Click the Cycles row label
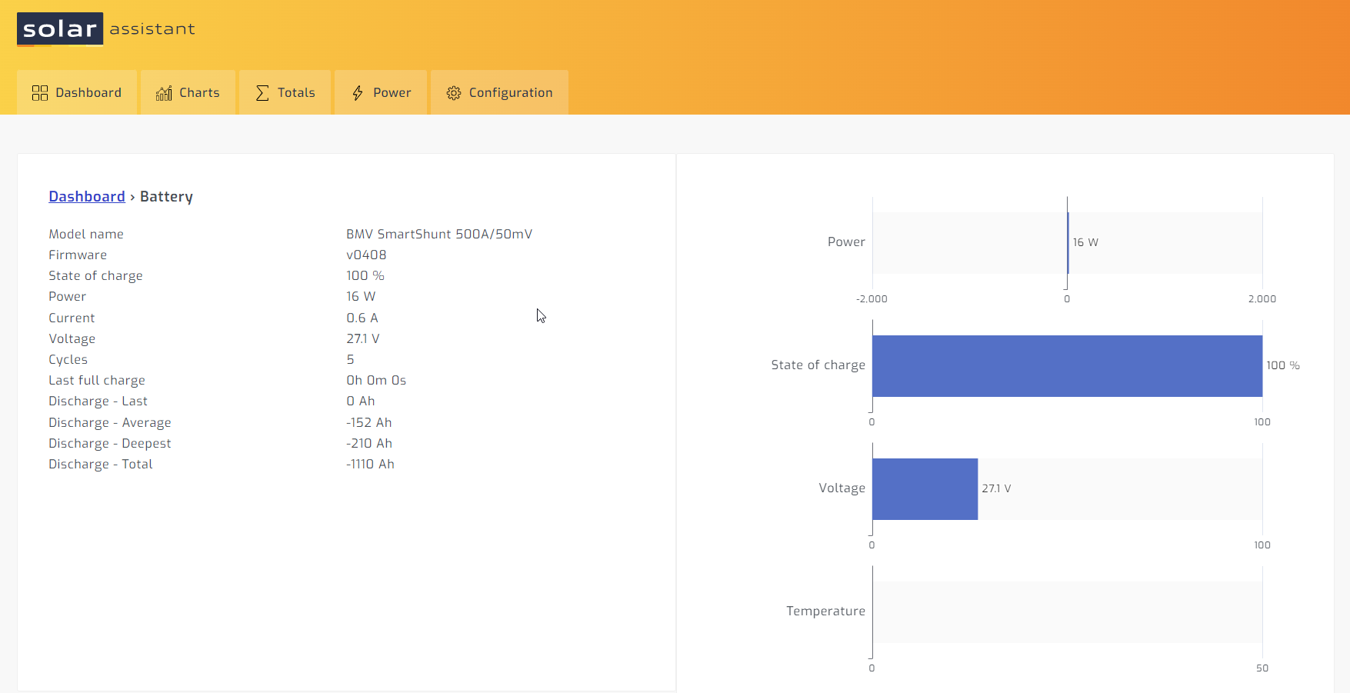1350x693 pixels. click(68, 359)
